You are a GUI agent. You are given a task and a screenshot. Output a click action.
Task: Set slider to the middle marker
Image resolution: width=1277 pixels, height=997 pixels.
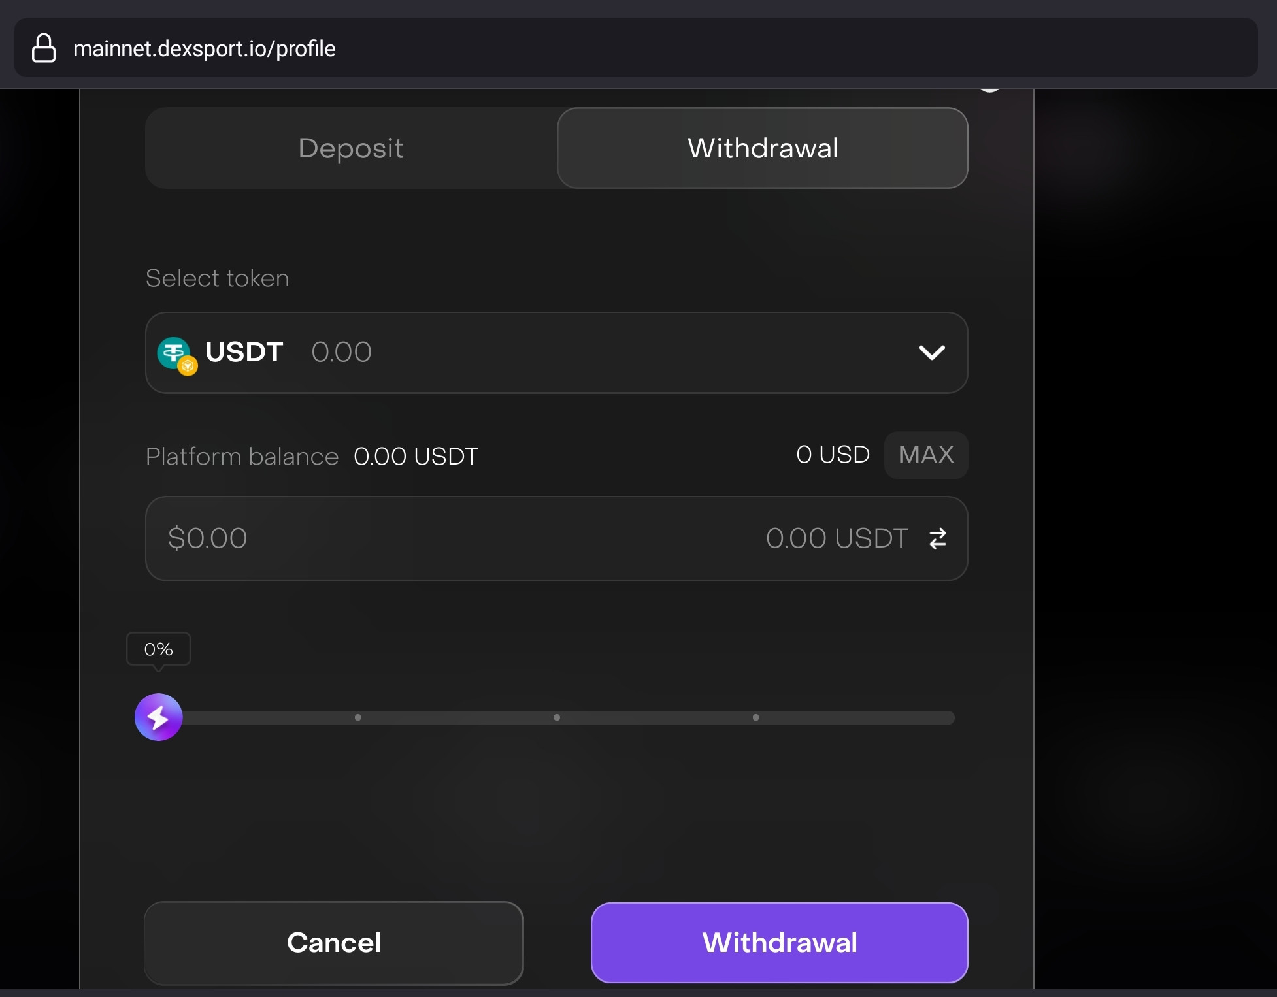click(557, 717)
